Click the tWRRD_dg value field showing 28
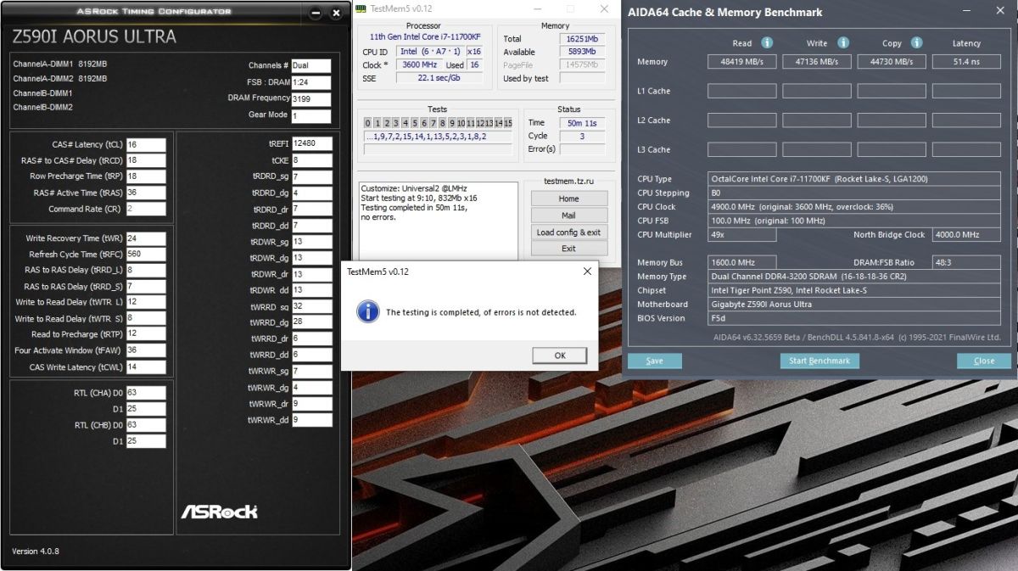1018x571 pixels. pos(312,322)
